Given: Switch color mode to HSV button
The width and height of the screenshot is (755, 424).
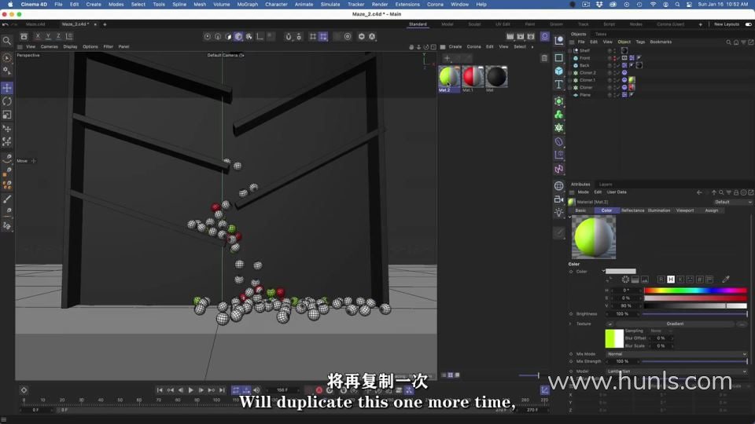Looking at the screenshot, I should 671,280.
